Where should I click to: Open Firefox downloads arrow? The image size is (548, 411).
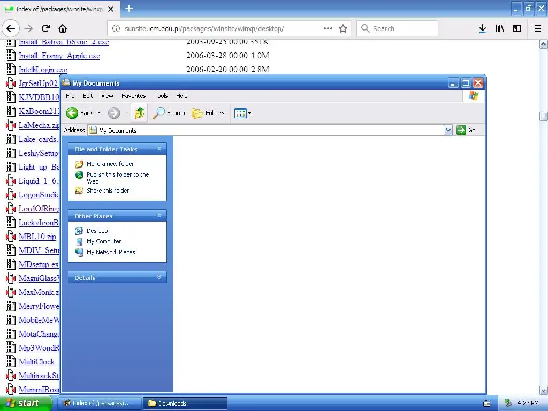pyautogui.click(x=483, y=28)
